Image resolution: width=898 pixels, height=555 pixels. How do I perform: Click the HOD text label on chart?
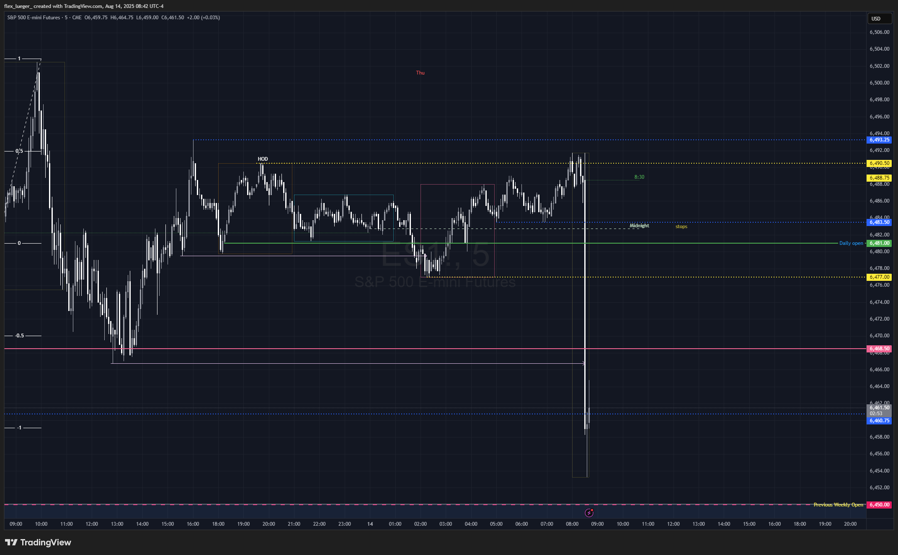point(263,159)
